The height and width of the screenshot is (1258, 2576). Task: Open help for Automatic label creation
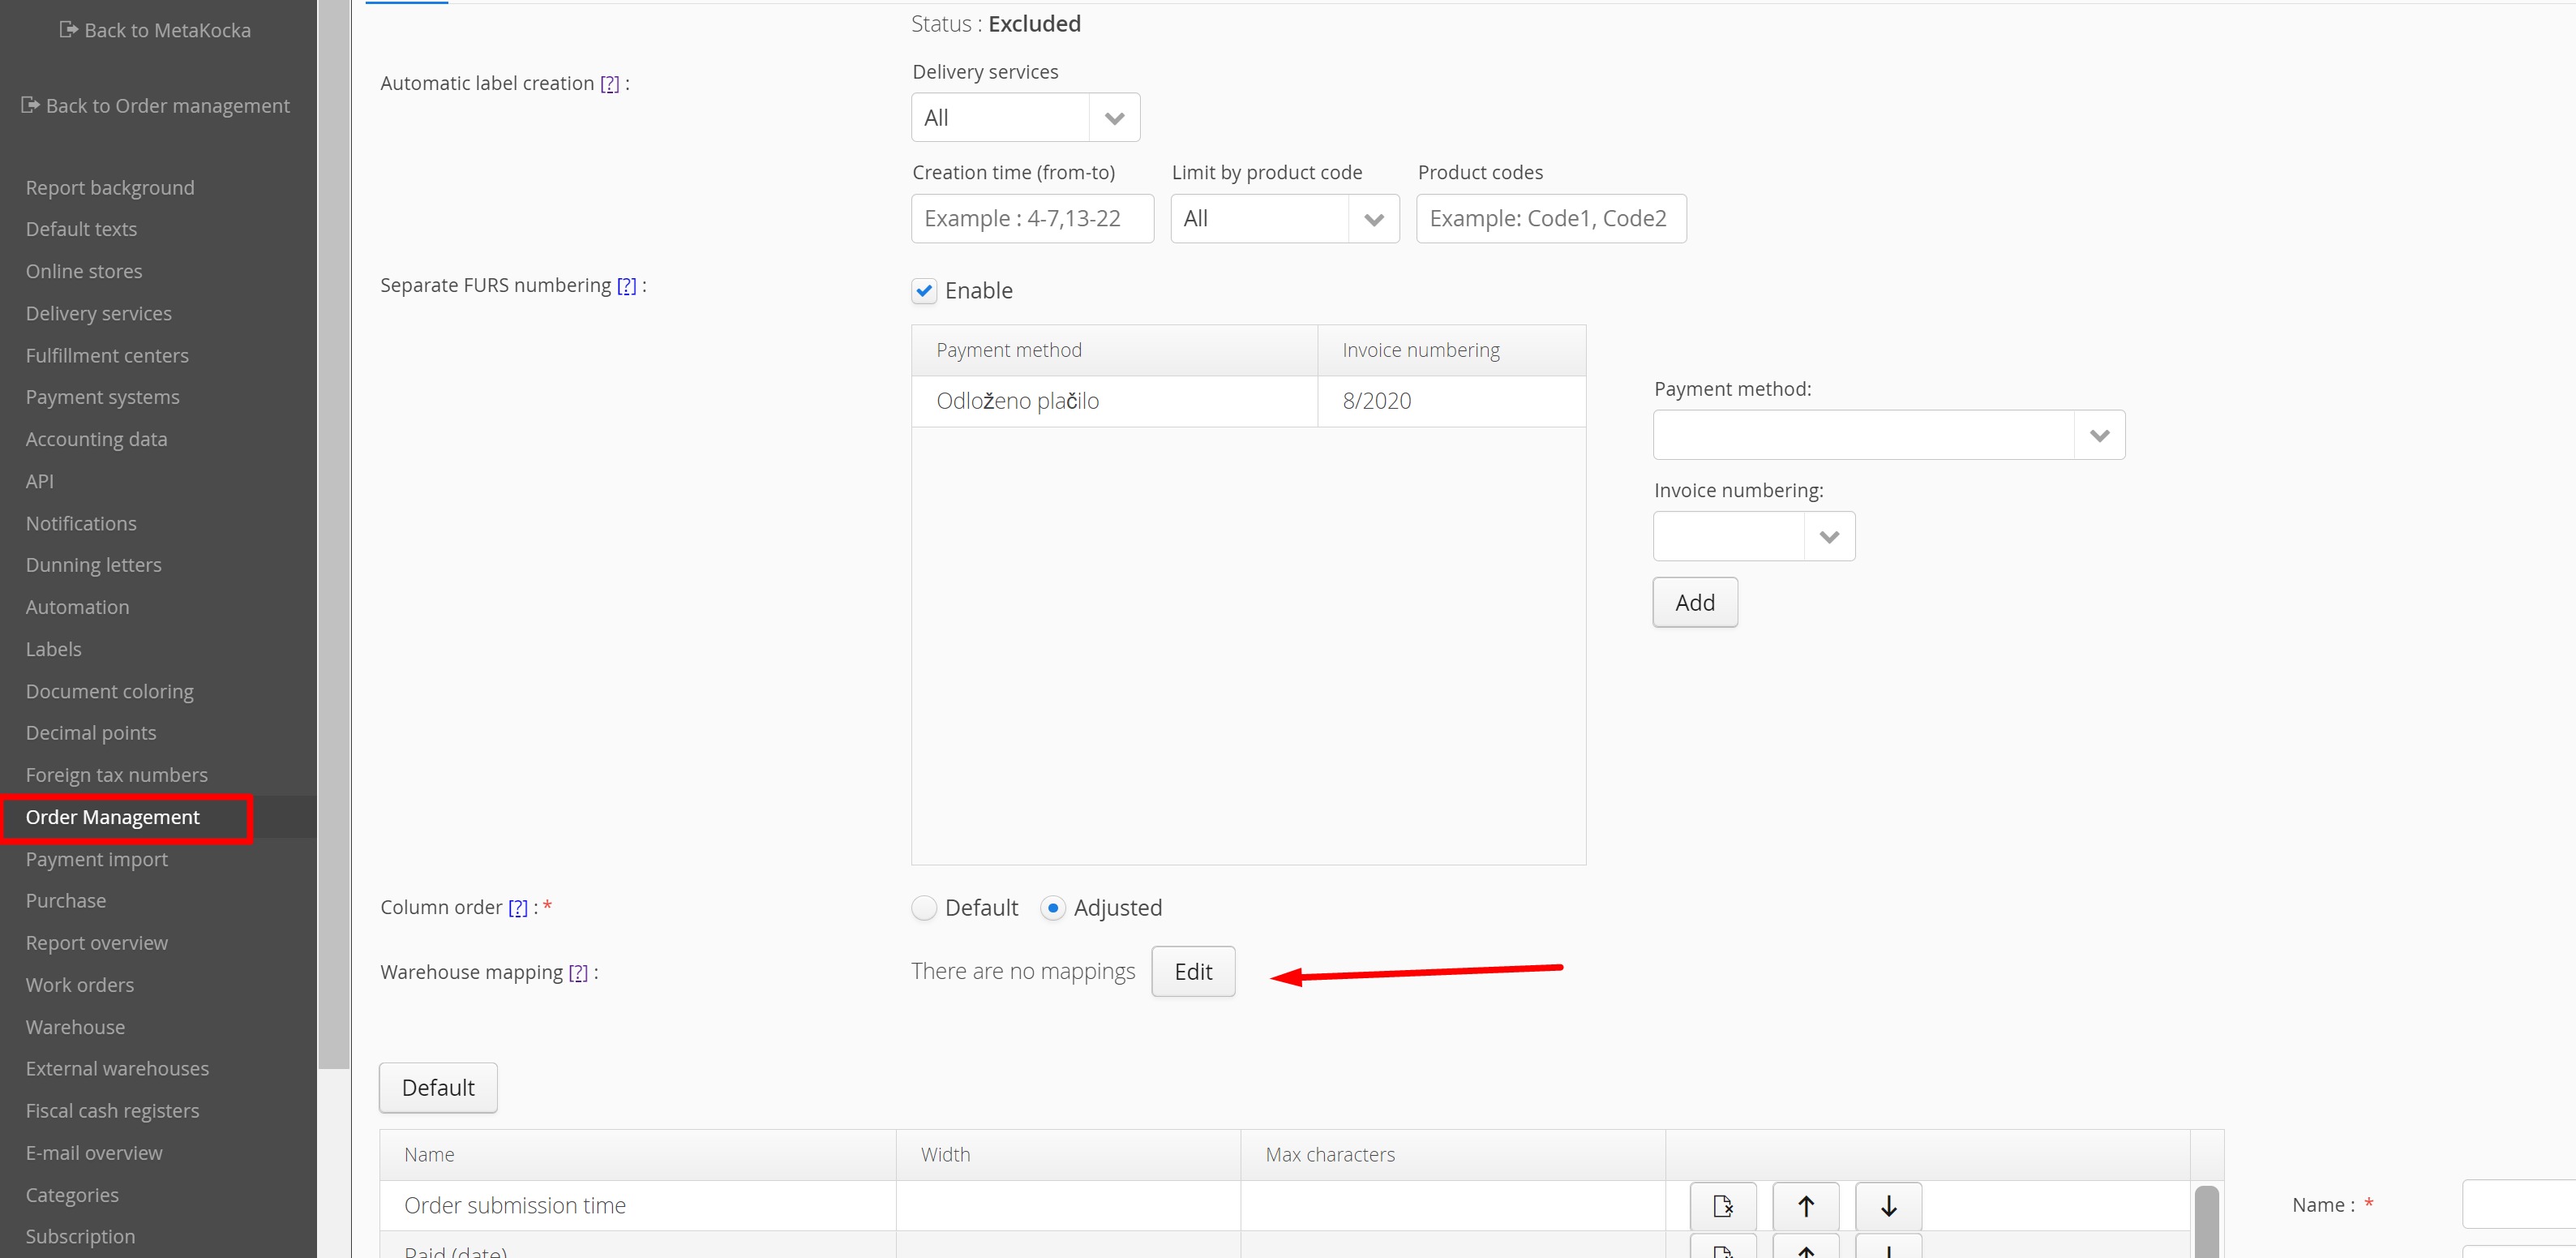pos(609,84)
